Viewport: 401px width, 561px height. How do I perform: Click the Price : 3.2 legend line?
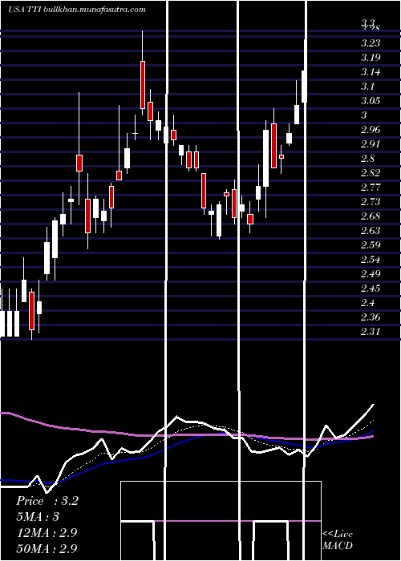coord(47,501)
